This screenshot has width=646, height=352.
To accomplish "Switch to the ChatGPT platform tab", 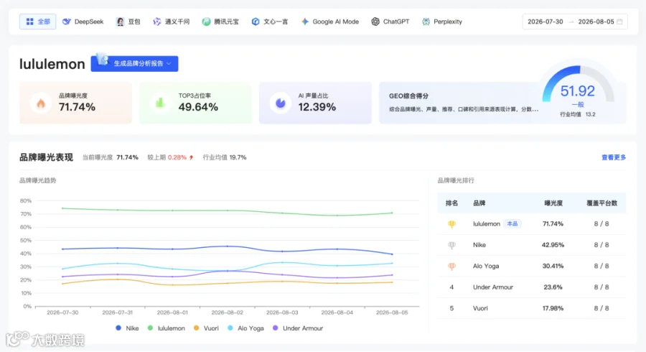I will [x=390, y=22].
